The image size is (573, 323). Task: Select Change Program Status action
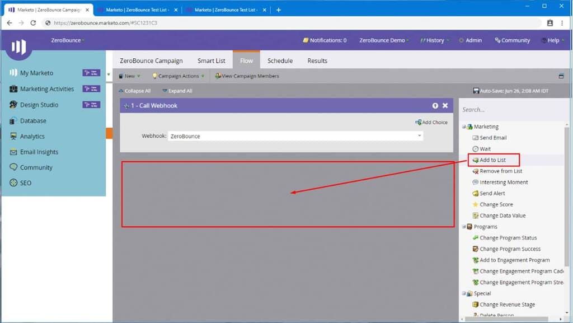click(508, 238)
